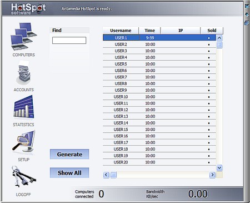This screenshot has height=203, width=250.
Task: Click the Logoff keys icon
Action: (23, 176)
